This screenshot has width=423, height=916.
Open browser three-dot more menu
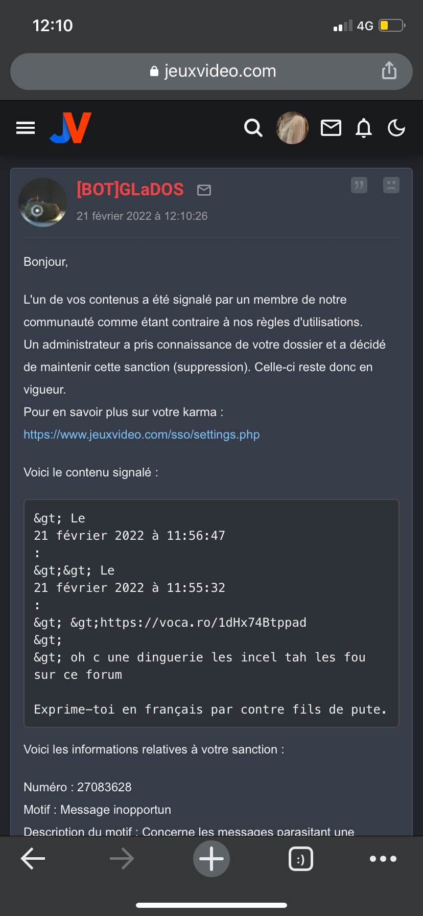[383, 859]
